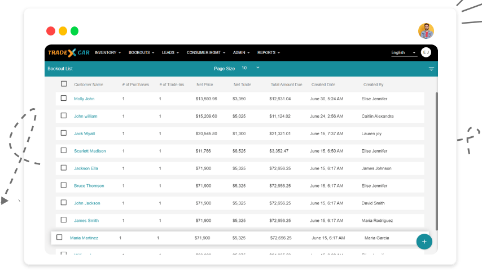This screenshot has width=482, height=272.
Task: Open the Consumer Mgmt menu
Action: pos(206,53)
